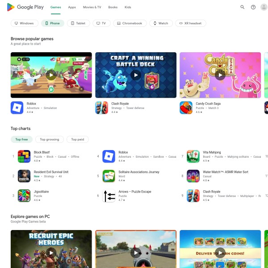
Task: Open the Kids tab
Action: (128, 7)
